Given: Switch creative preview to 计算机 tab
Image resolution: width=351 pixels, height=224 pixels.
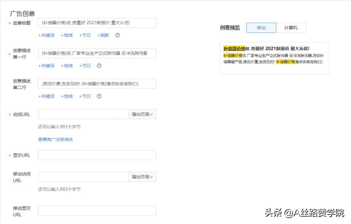Looking at the screenshot, I should 291,28.
